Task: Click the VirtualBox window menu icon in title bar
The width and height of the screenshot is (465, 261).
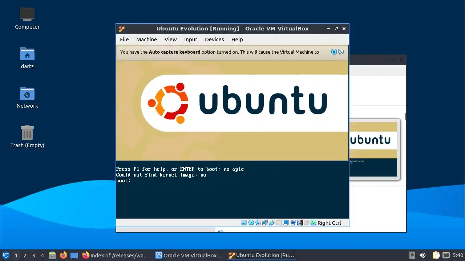Action: (x=122, y=29)
